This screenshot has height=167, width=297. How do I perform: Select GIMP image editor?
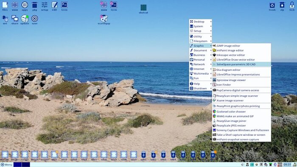(241, 46)
